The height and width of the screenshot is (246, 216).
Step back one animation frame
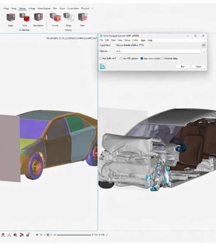click(x=44, y=235)
